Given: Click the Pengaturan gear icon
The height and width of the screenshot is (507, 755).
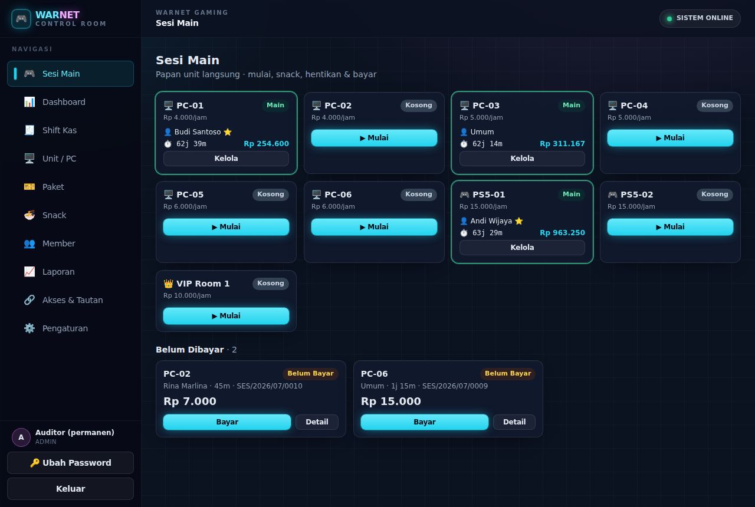Looking at the screenshot, I should [29, 328].
